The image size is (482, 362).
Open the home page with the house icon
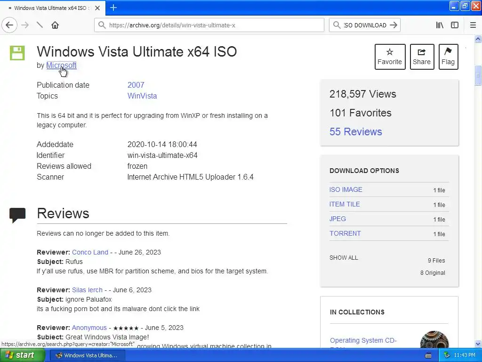55,25
